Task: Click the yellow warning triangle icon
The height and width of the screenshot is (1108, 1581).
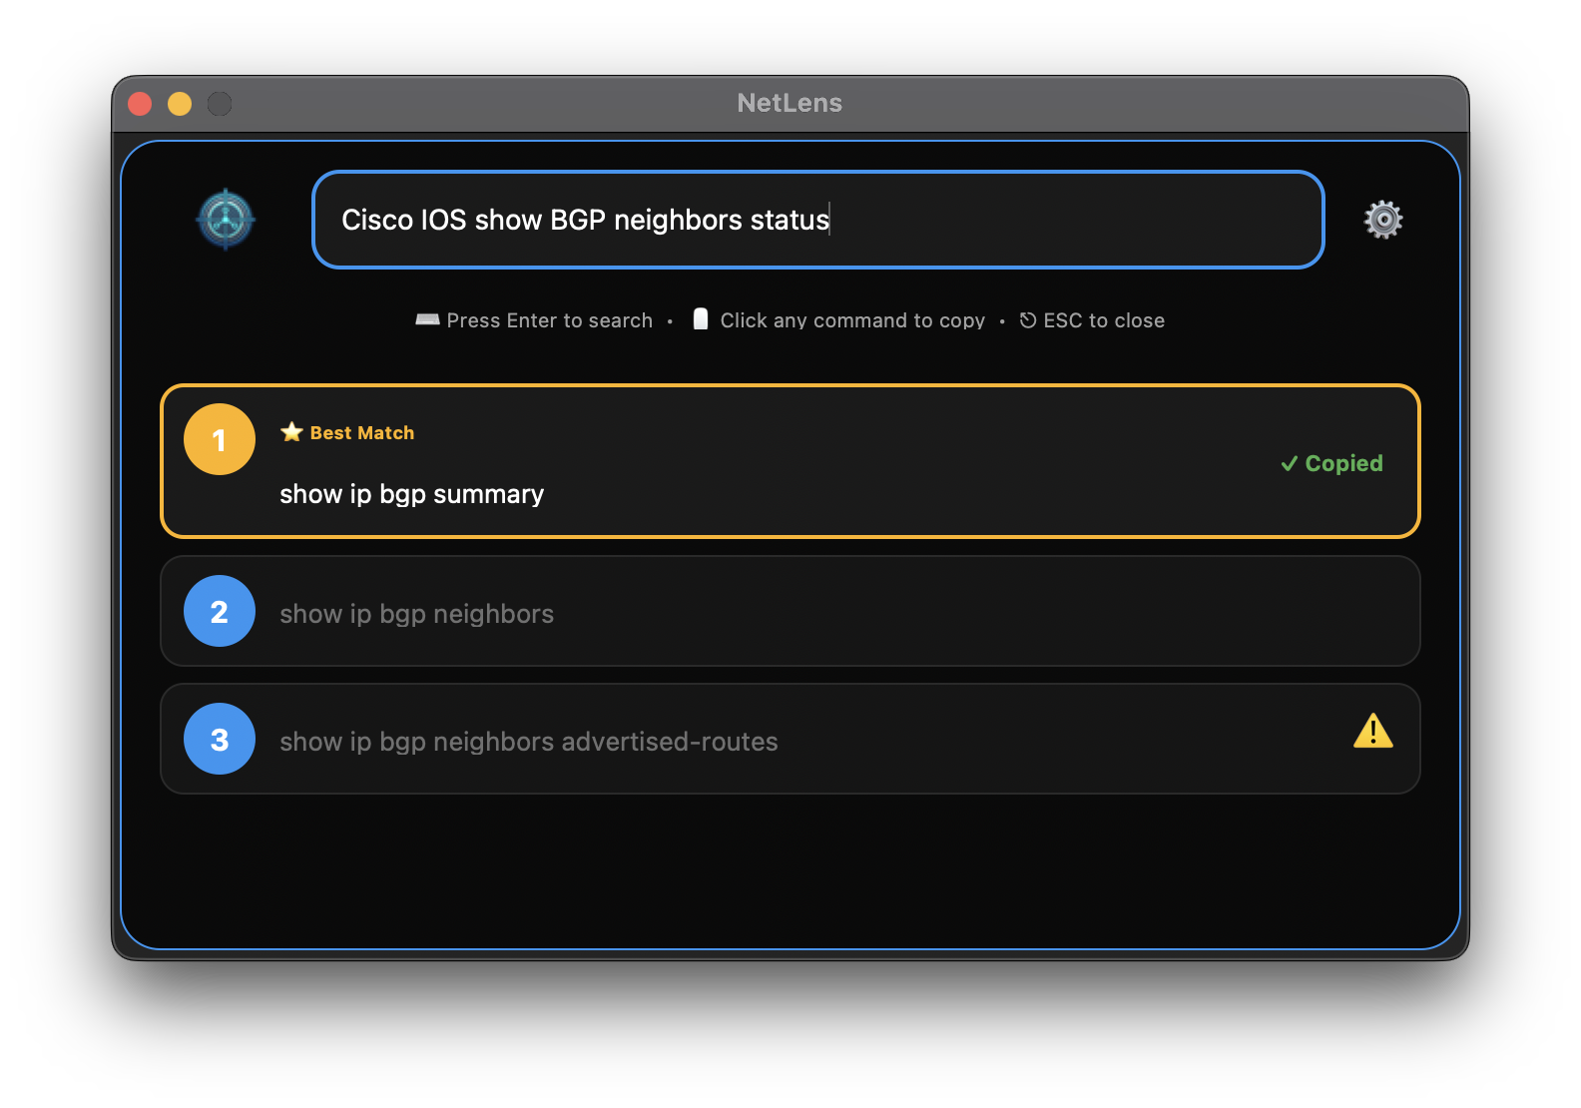Action: point(1373,732)
